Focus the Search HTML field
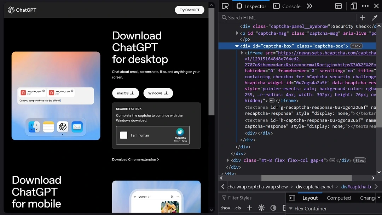Image resolution: width=382 pixels, height=215 pixels. pyautogui.click(x=288, y=18)
